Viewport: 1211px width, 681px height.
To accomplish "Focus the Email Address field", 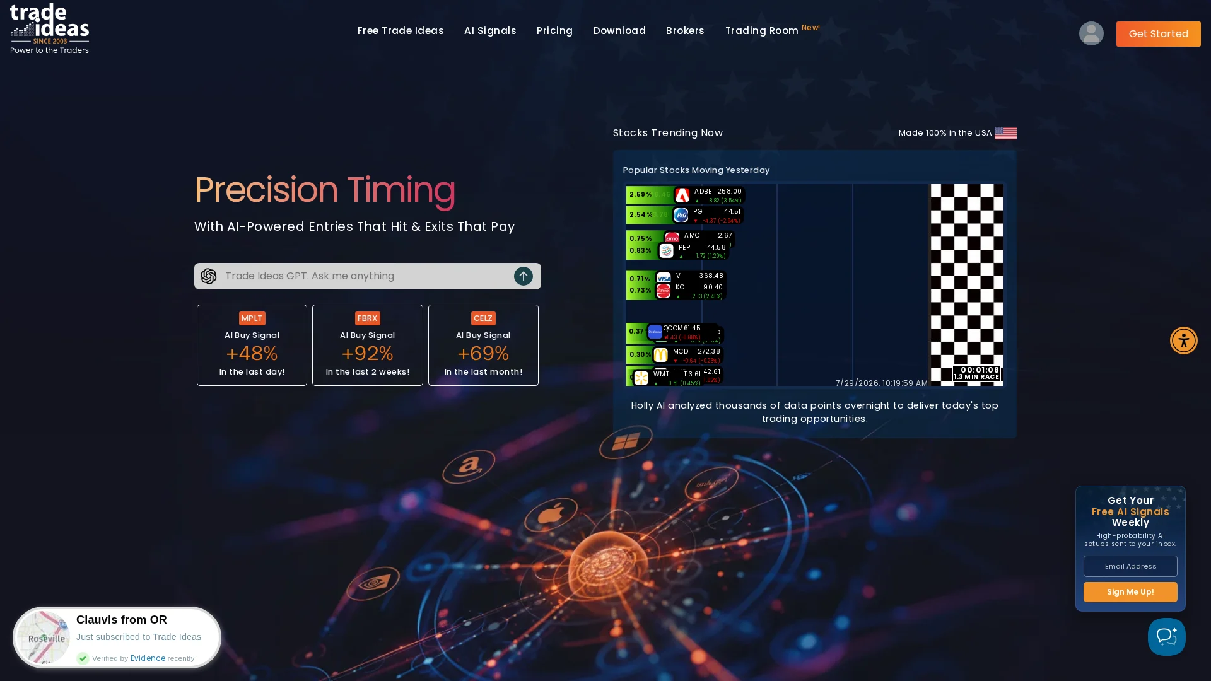I will pyautogui.click(x=1130, y=566).
